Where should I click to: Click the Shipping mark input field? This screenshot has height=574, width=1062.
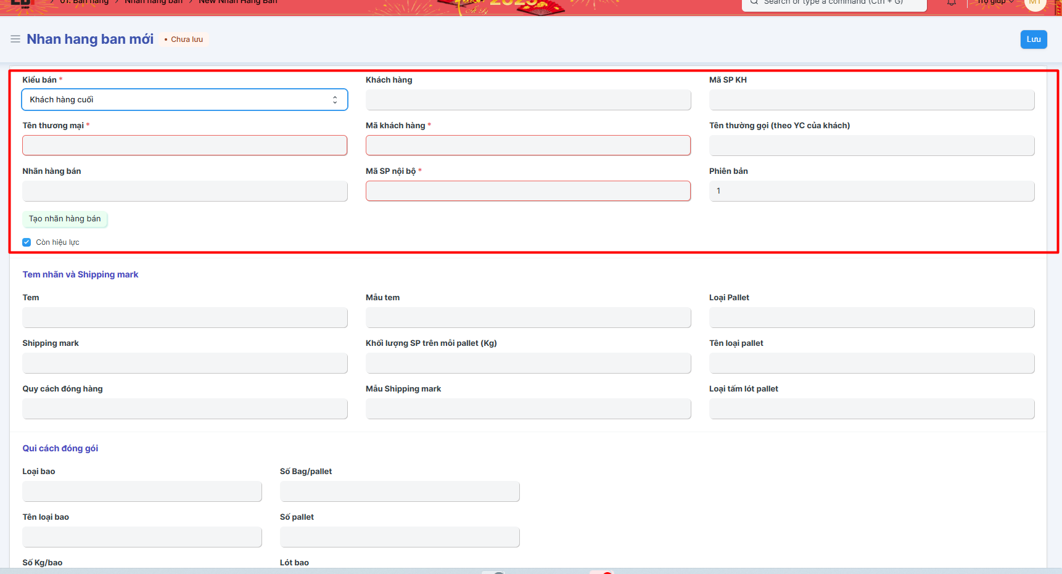pyautogui.click(x=184, y=363)
